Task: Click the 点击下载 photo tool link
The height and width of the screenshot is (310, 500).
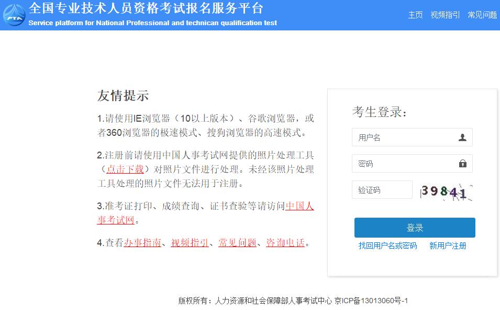Action: [125, 169]
